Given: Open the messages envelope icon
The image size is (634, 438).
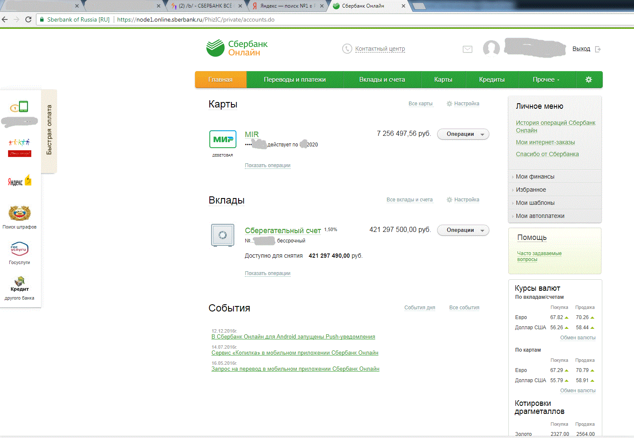Looking at the screenshot, I should (x=467, y=49).
